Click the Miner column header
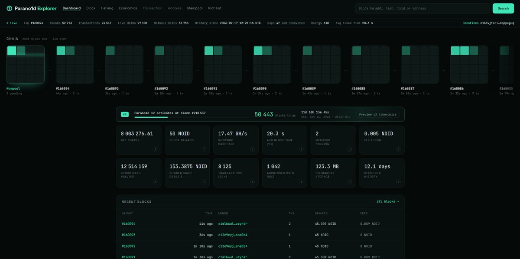The height and width of the screenshot is (259, 520). [x=223, y=213]
